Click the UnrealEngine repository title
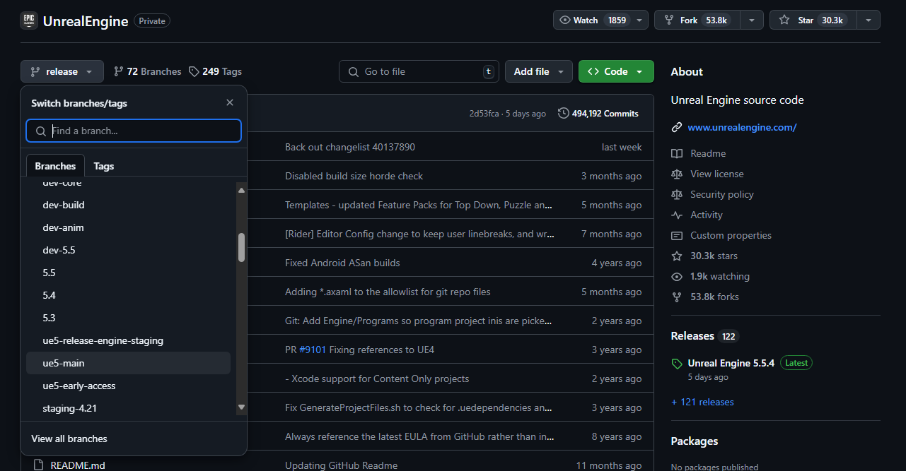The image size is (906, 471). click(x=86, y=21)
